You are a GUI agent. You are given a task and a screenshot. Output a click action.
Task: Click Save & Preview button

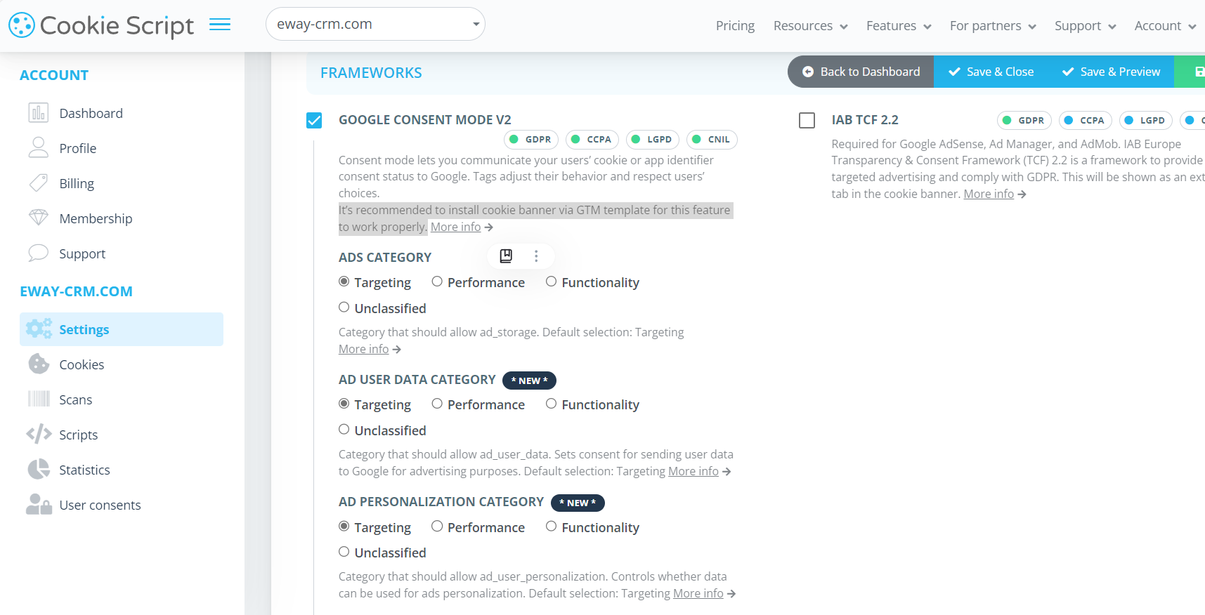tap(1111, 72)
